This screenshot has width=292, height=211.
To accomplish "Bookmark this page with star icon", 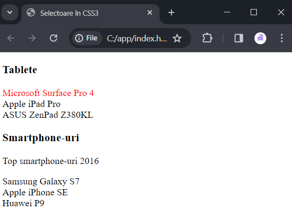I will [x=177, y=38].
